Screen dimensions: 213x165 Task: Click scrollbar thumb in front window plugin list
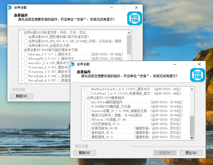click(x=192, y=125)
